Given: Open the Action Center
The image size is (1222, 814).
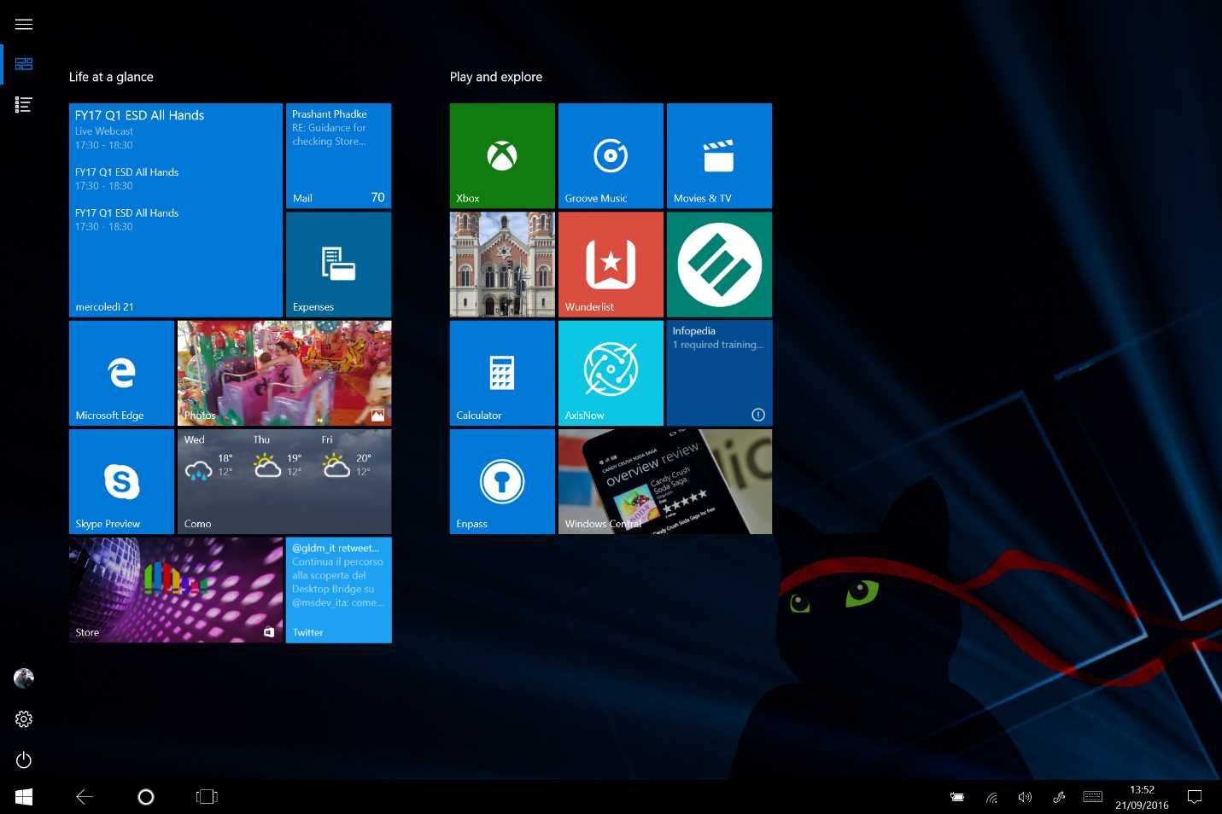Looking at the screenshot, I should [x=1195, y=796].
